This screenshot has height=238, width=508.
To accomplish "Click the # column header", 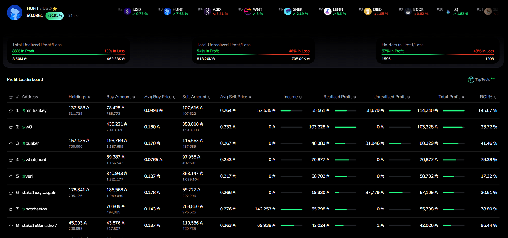I will pyautogui.click(x=17, y=97).
